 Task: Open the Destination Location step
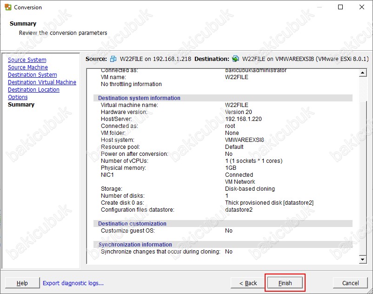(x=33, y=90)
